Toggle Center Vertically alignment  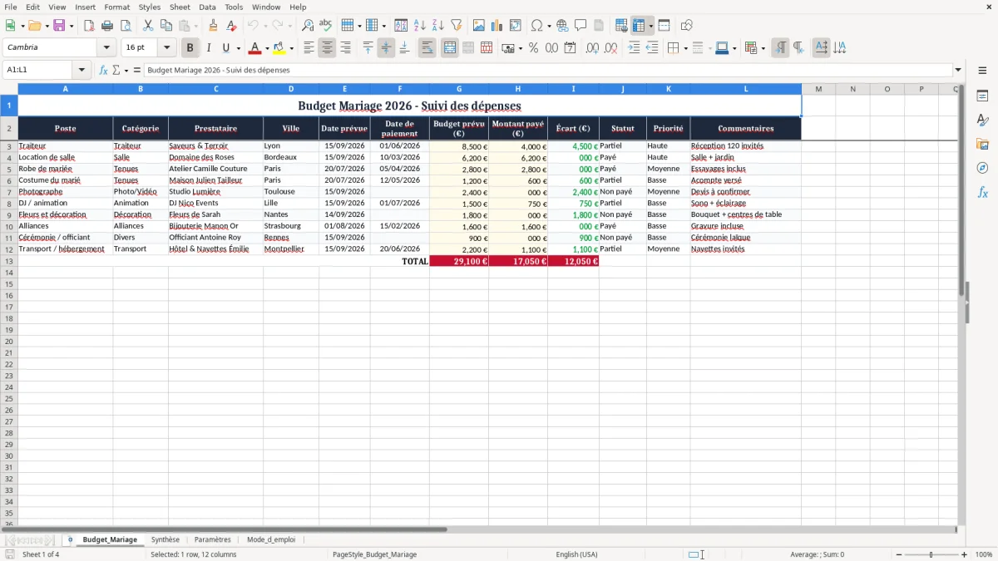click(x=386, y=48)
